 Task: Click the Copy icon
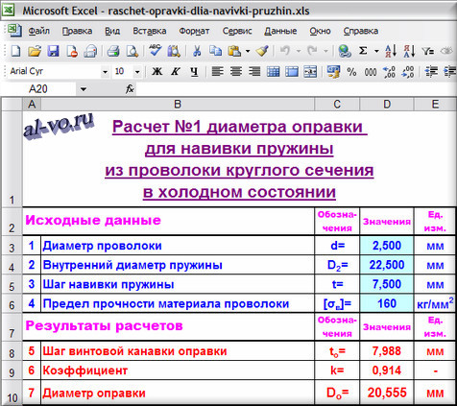click(x=216, y=51)
